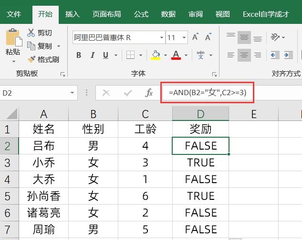Expand the font size dropdown arrow
Image resolution: width=302 pixels, height=240 pixels.
184,37
